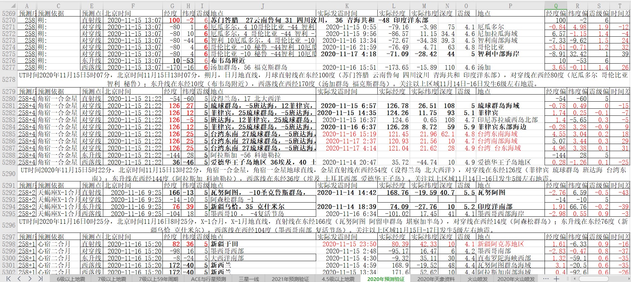This screenshot has width=631, height=282.
Task: Select column Q header
Action: [556, 6]
